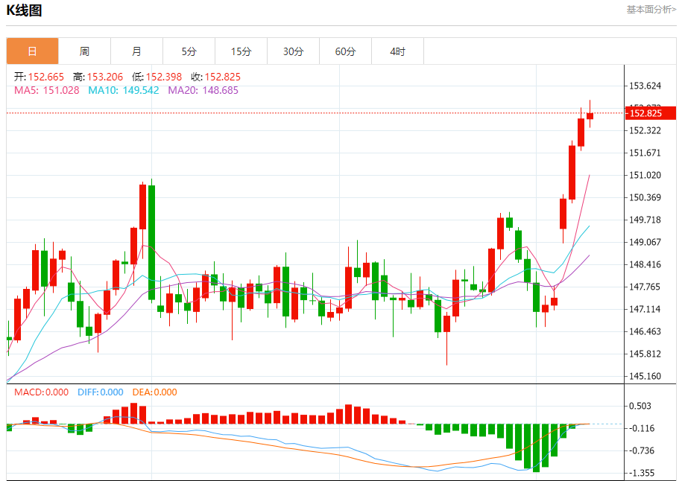
Task: Click the MA5: 151.028 indicator value
Action: coord(47,90)
